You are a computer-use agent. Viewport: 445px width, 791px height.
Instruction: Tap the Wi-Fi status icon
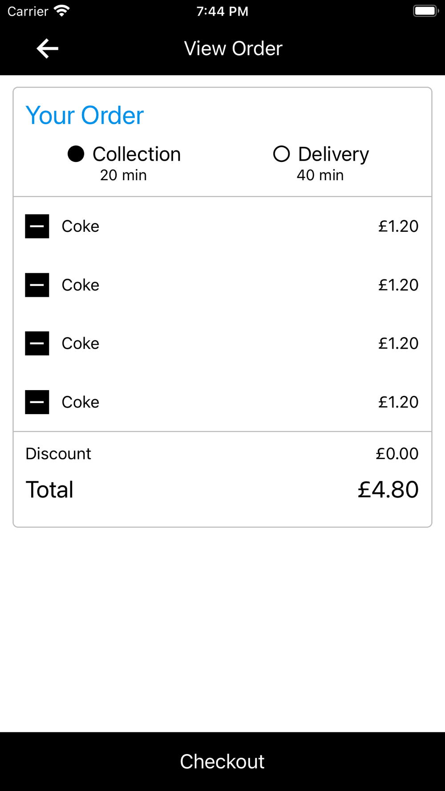click(62, 11)
